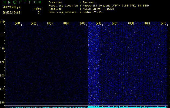
Task: Click the kHz axis unit label
Action: (x=2, y=22)
